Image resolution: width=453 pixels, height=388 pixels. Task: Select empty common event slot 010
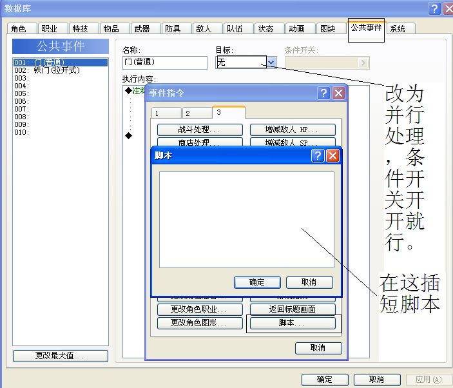(x=61, y=132)
